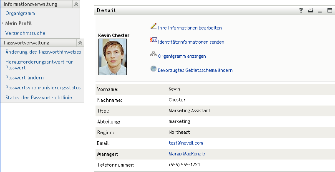Minimize the Detail panel
The image size is (335, 172).
[x=320, y=11]
